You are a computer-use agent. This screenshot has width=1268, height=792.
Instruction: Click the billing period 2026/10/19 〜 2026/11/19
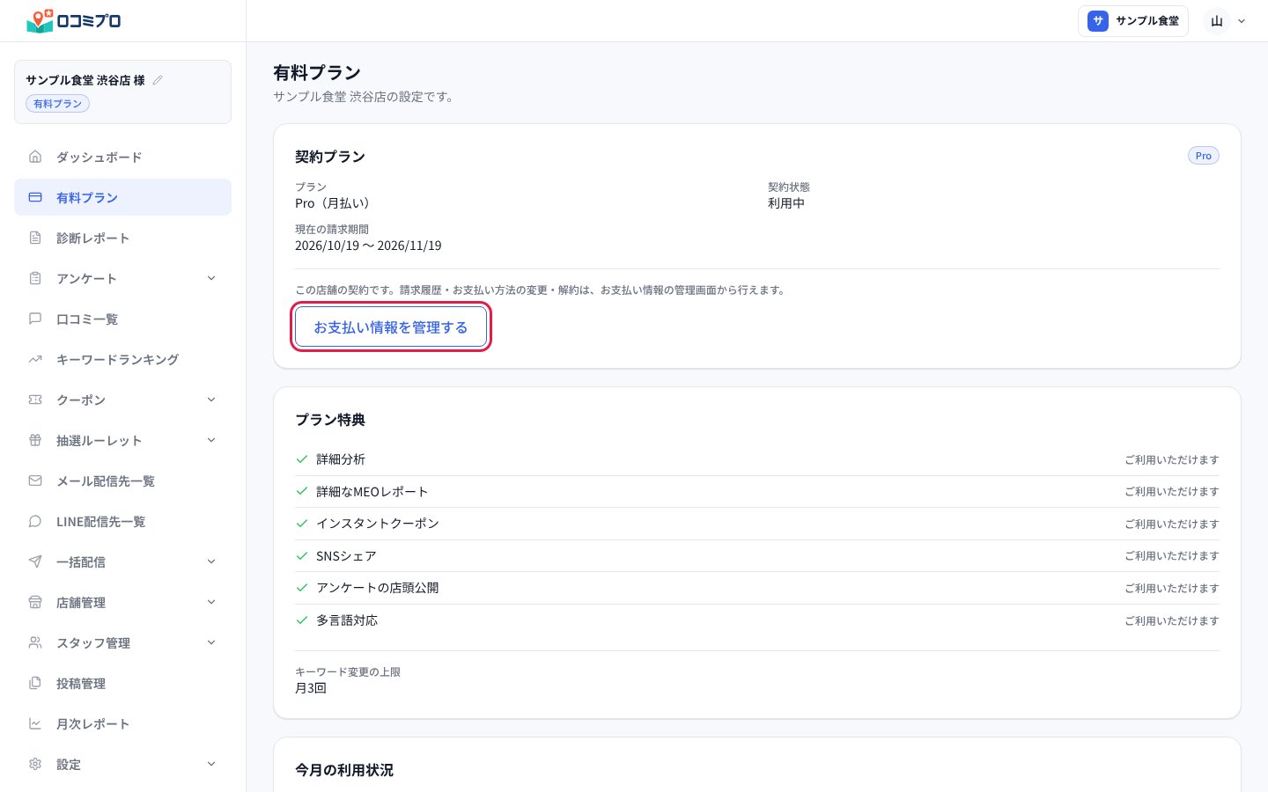tap(368, 246)
